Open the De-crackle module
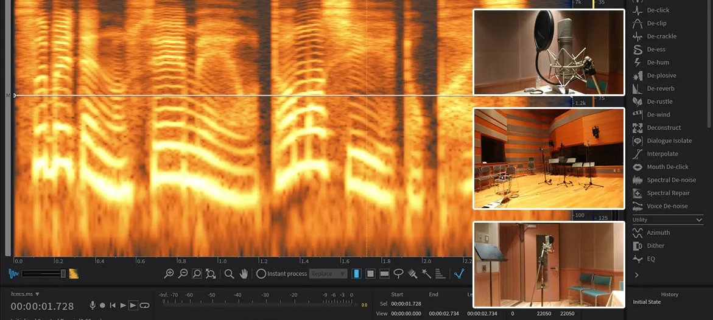The image size is (713, 320). (x=655, y=37)
